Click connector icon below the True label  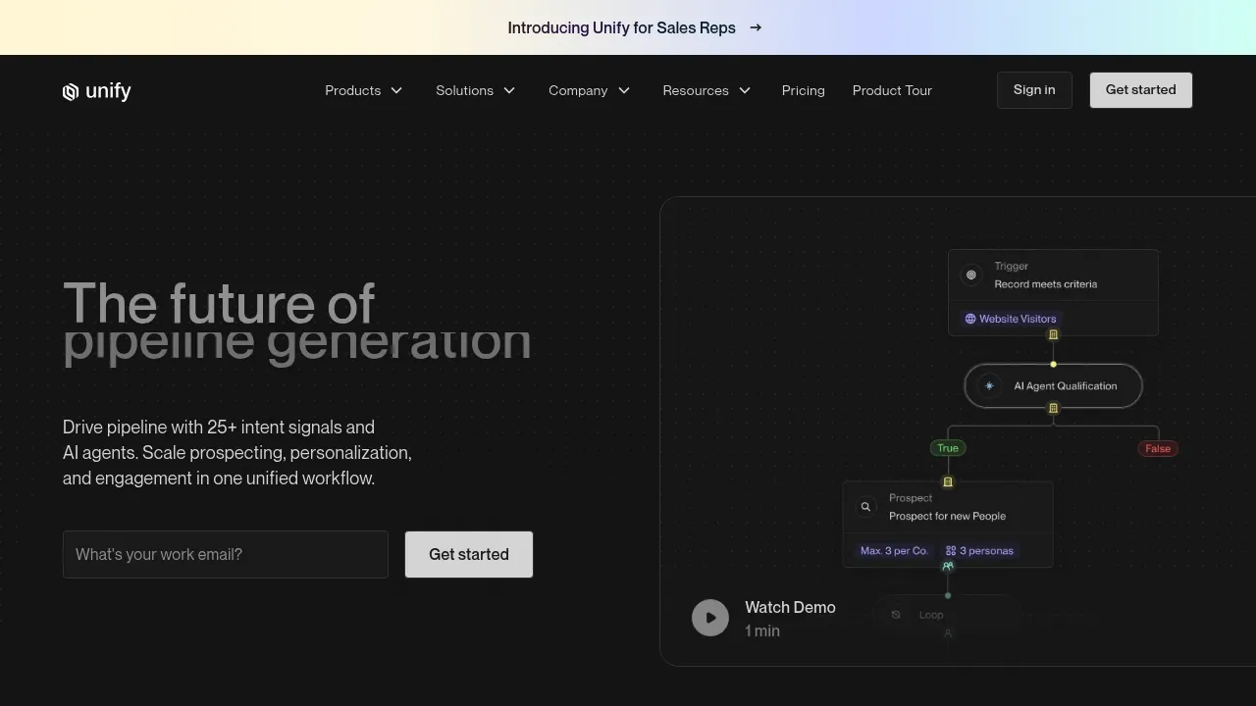[948, 482]
